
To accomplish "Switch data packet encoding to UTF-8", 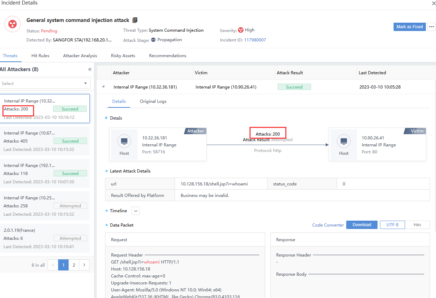I will point(392,225).
